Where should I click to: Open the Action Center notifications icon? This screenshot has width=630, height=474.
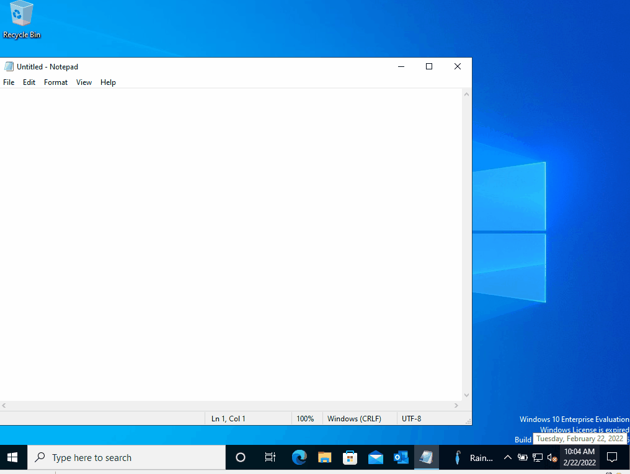tap(612, 457)
